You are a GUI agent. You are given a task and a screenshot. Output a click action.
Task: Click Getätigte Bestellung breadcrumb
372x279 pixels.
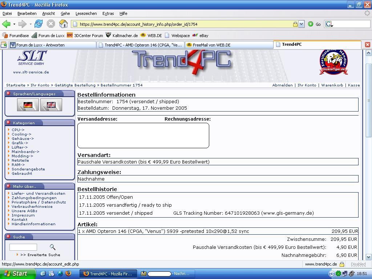point(75,85)
